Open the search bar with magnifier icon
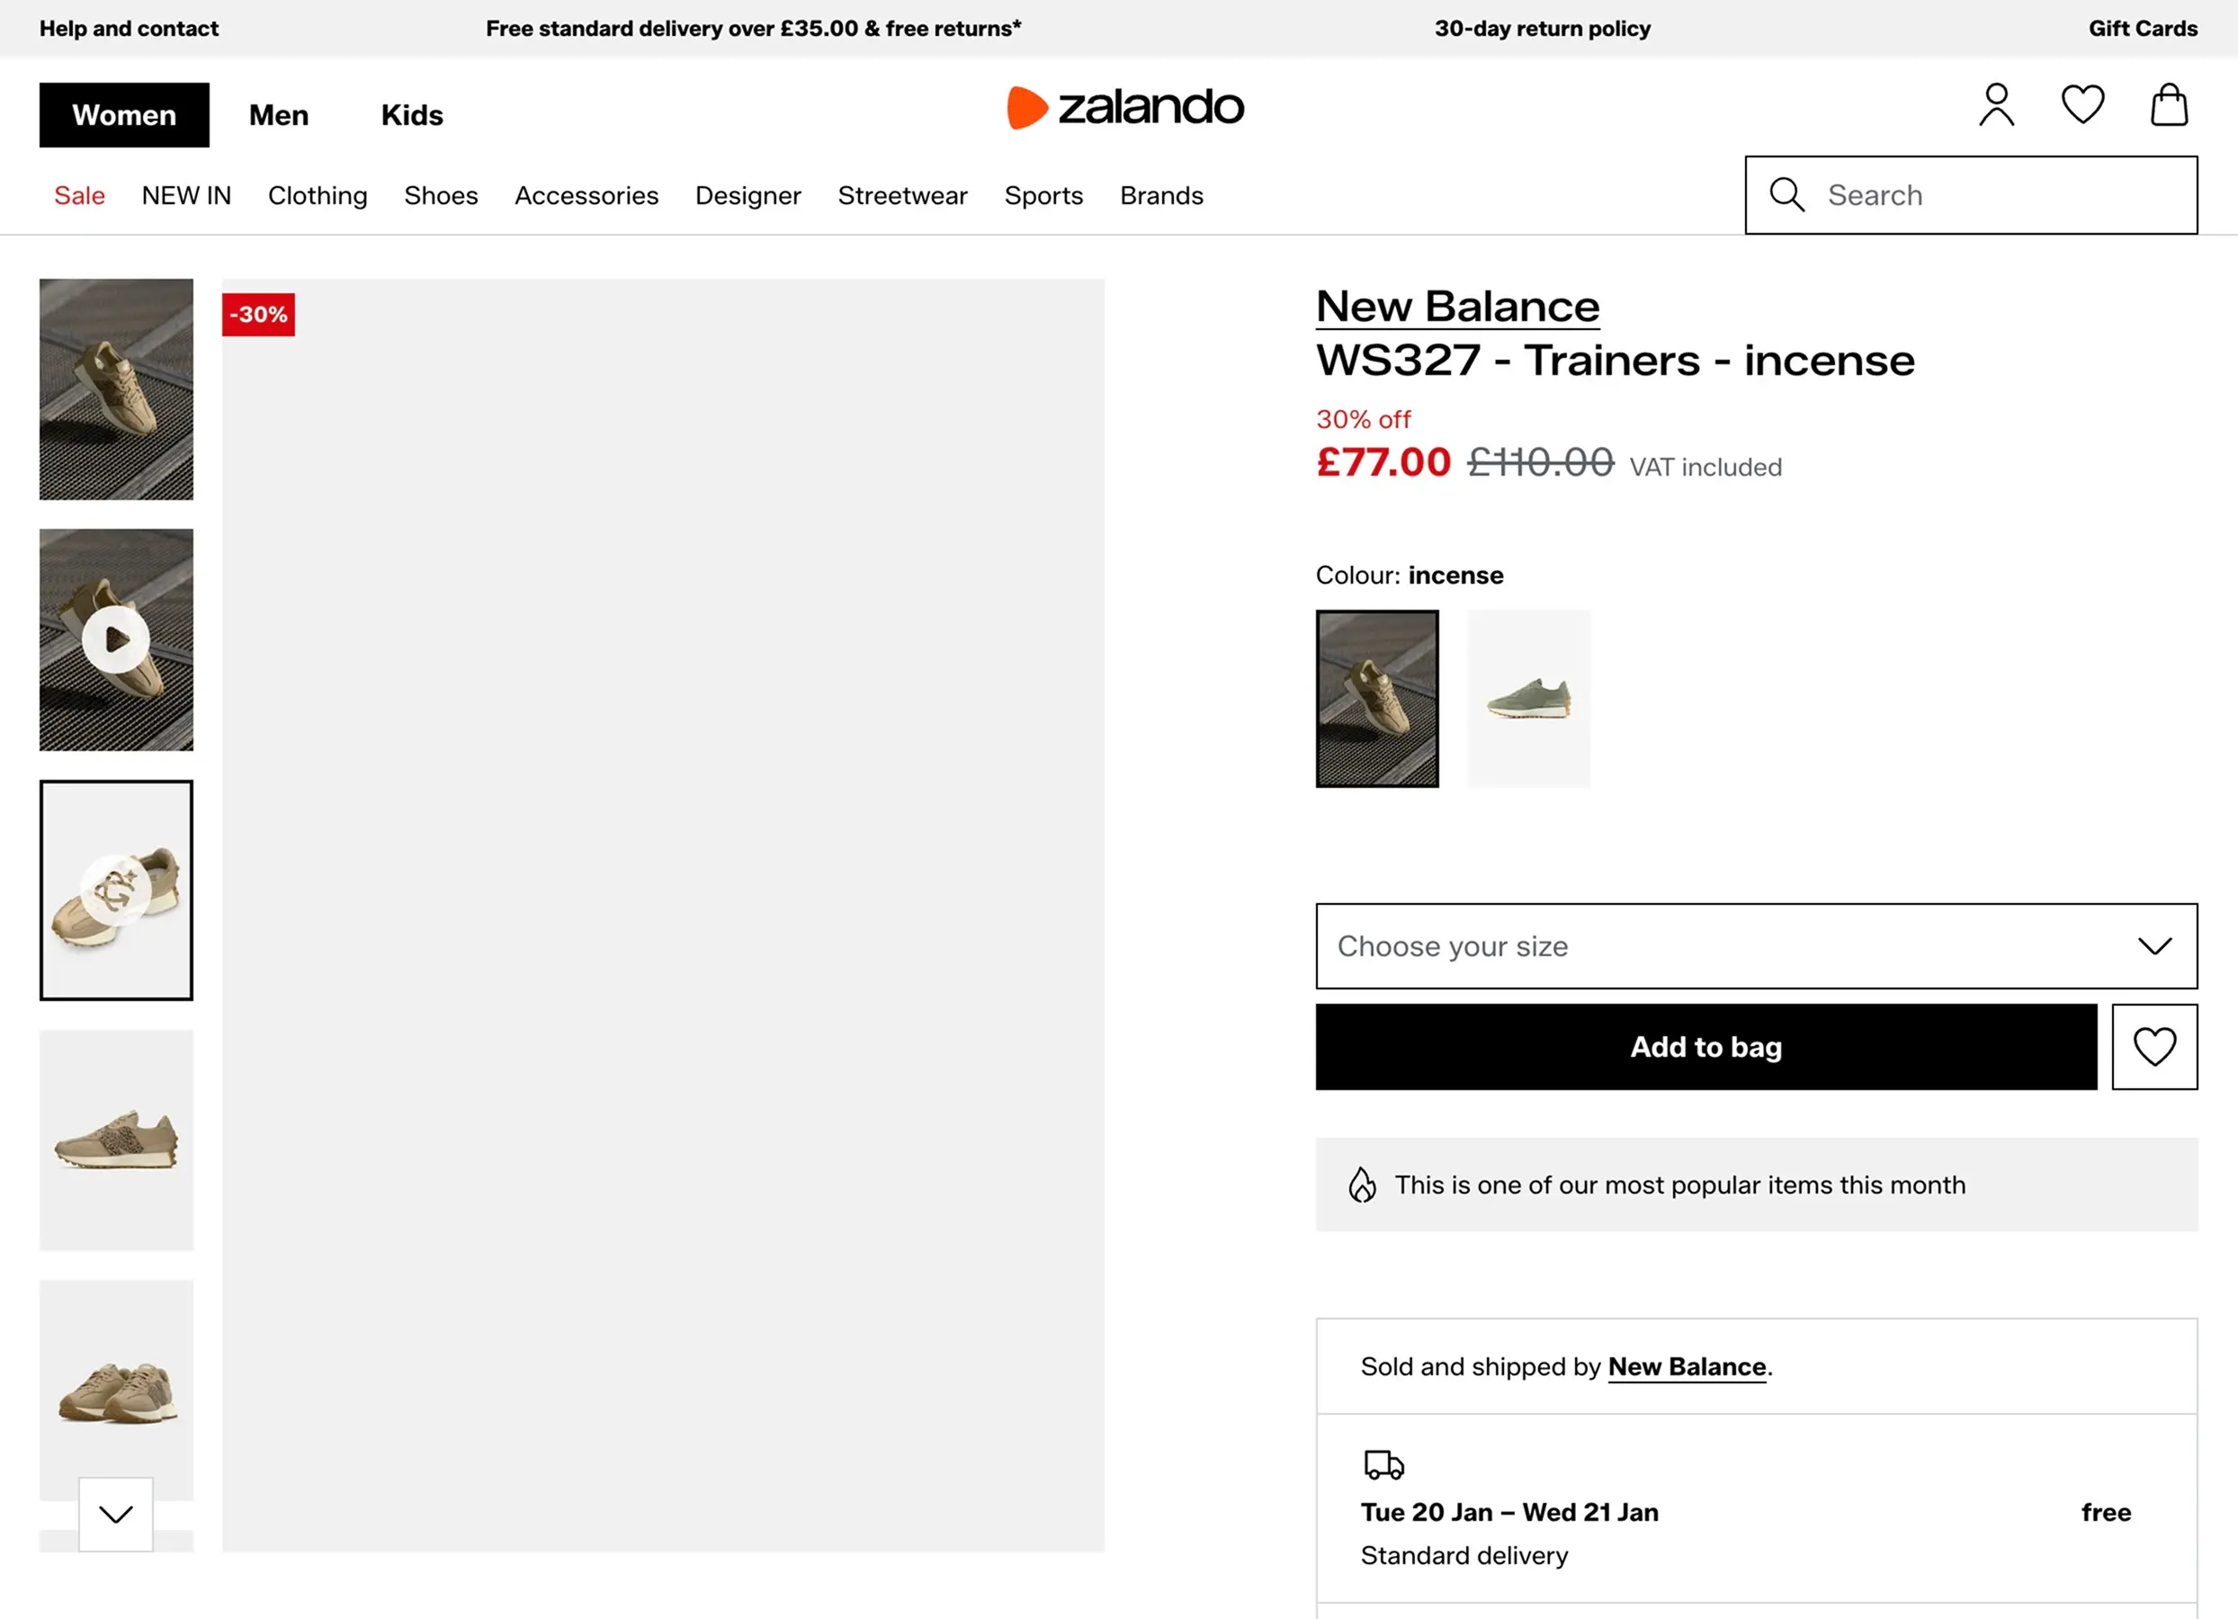2238x1619 pixels. point(1786,195)
